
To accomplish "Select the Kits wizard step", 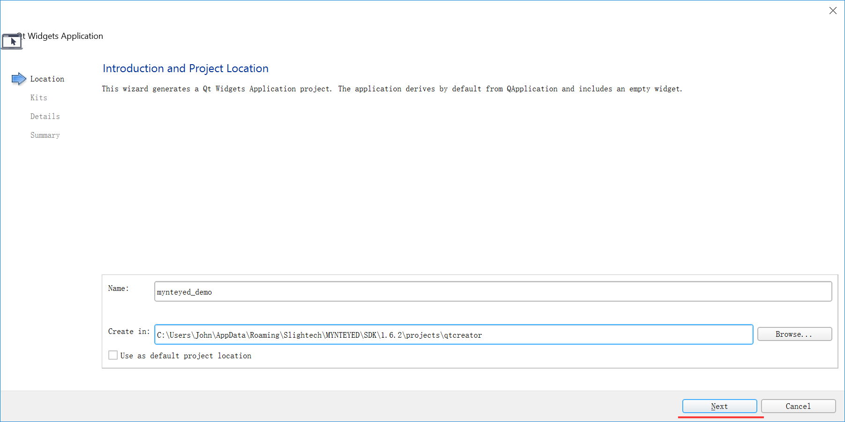I will click(x=38, y=98).
